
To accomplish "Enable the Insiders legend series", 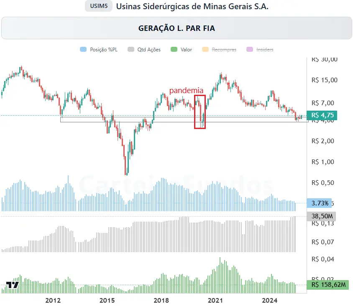I will (260, 49).
